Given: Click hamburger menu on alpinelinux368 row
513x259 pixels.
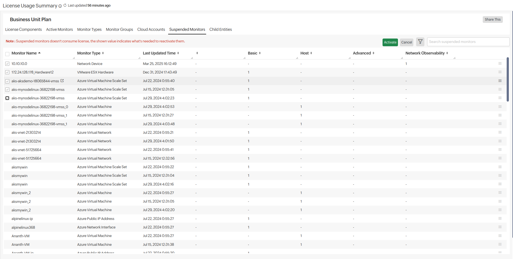Looking at the screenshot, I should (500, 227).
